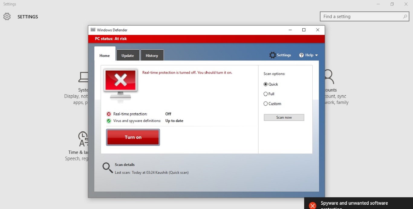Open Time & language icon in Settings
Viewport: 413px width, 209px height.
click(83, 139)
